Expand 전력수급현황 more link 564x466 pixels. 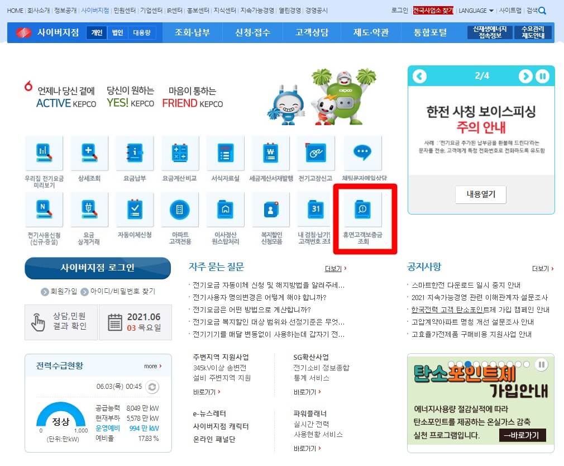click(x=153, y=366)
